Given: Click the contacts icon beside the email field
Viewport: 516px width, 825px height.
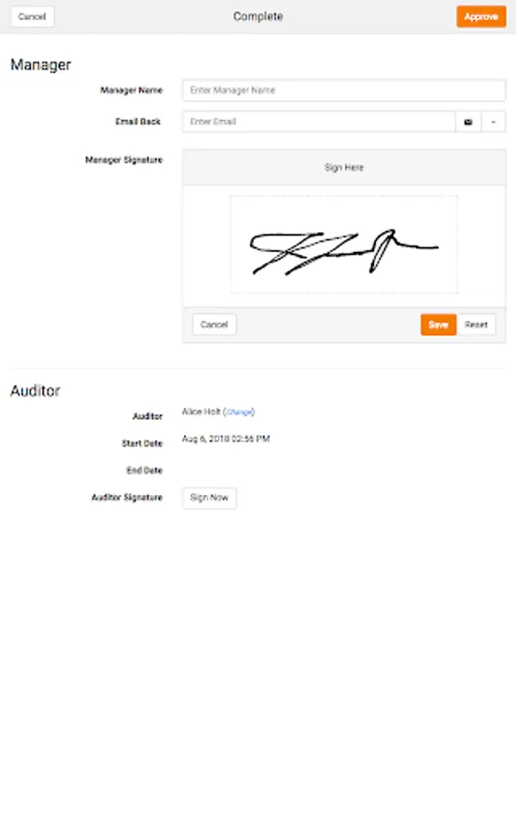Looking at the screenshot, I should click(467, 122).
